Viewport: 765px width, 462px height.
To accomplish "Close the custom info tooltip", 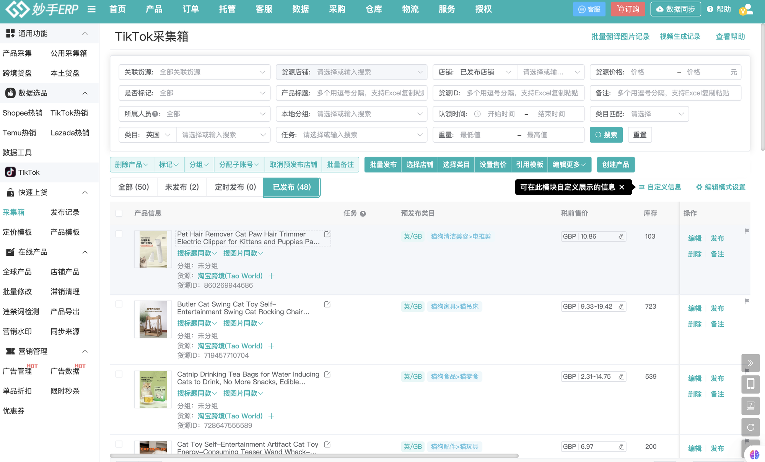I will click(622, 187).
